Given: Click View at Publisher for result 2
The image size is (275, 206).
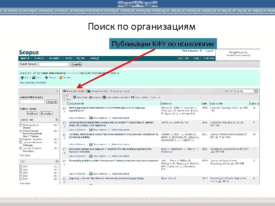Looking at the screenshot, I should pyautogui.click(x=77, y=130).
